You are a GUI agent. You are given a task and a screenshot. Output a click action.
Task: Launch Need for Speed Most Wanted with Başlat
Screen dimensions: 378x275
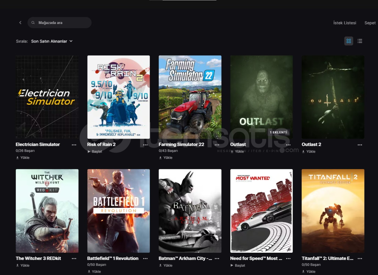(x=238, y=265)
